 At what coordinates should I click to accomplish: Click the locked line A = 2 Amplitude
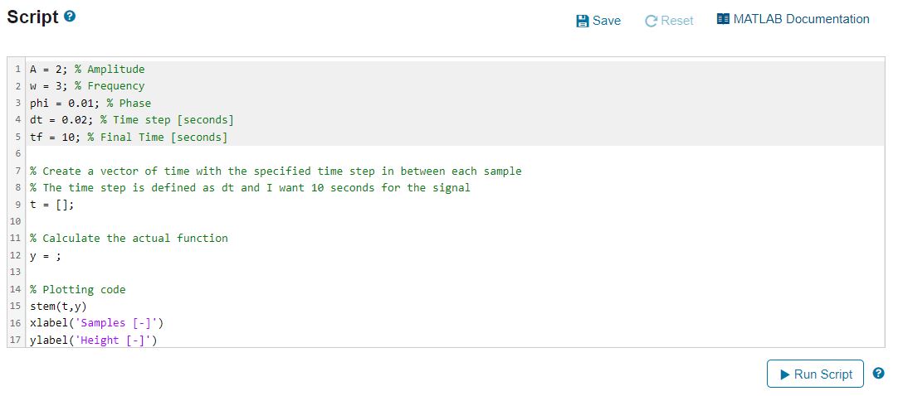pyautogui.click(x=88, y=70)
